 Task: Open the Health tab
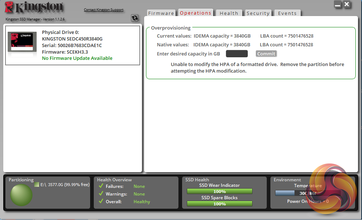click(229, 13)
